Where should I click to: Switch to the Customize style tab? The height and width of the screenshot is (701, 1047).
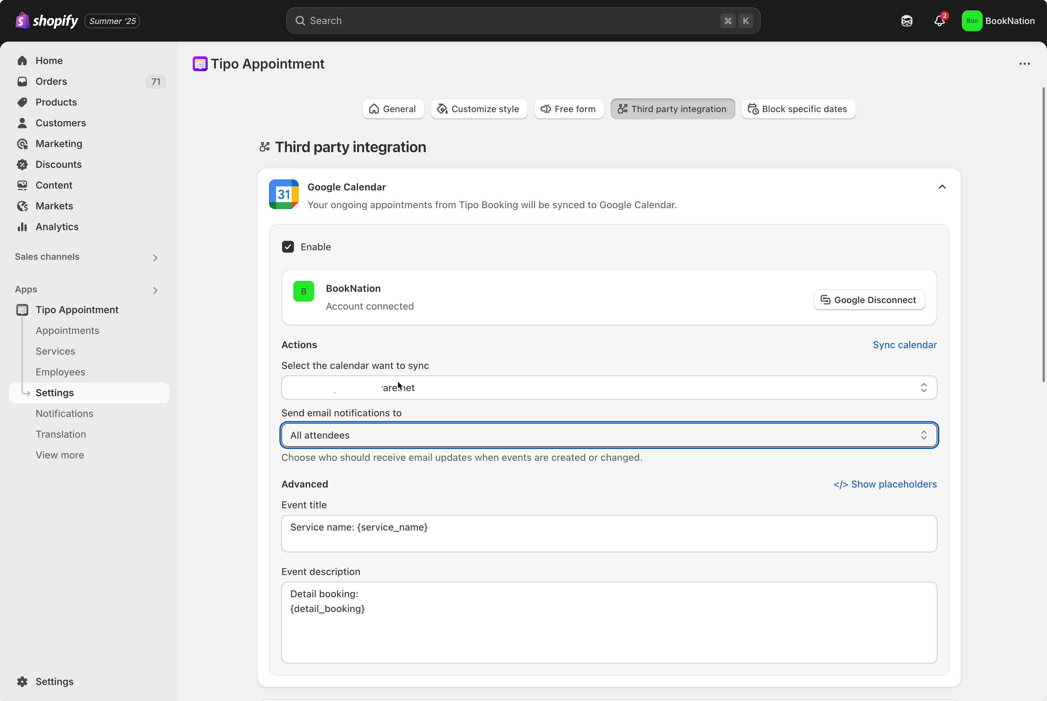tap(479, 109)
